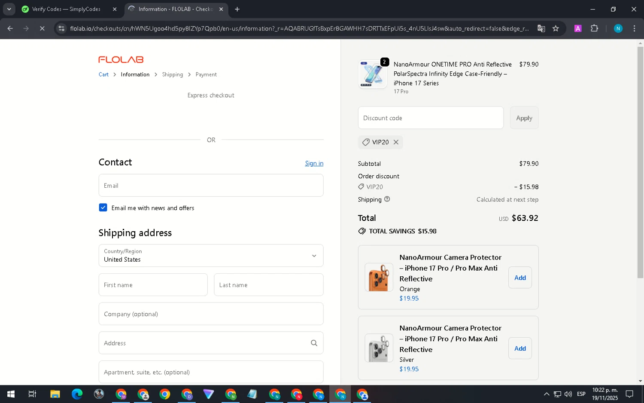644x403 pixels.
Task: Focus the Apartment, suite field
Action: point(211,372)
